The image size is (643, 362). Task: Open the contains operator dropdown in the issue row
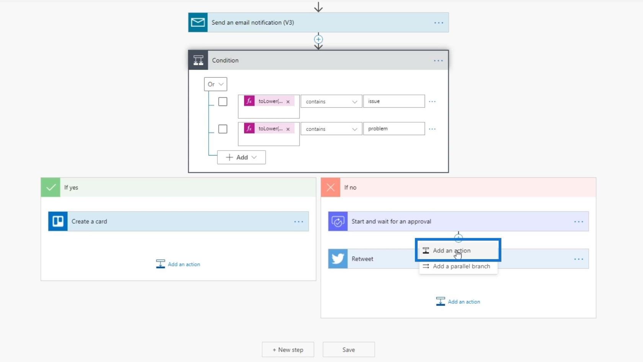[331, 102]
